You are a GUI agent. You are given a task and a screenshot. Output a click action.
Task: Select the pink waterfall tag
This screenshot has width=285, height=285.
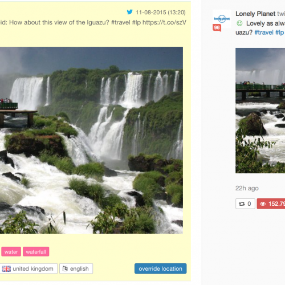coord(36,252)
